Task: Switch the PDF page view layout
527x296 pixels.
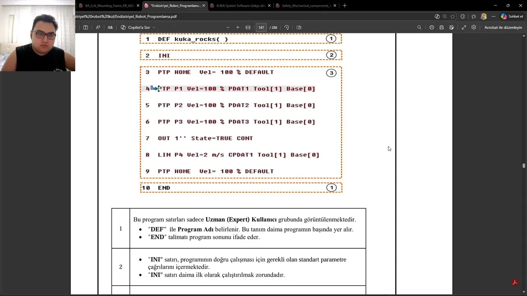Action: click(x=299, y=28)
